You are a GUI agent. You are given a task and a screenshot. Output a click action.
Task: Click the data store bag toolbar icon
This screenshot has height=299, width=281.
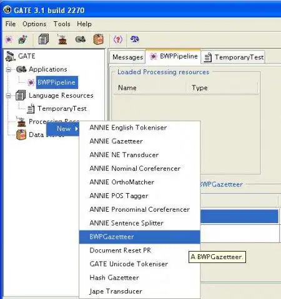tap(99, 39)
